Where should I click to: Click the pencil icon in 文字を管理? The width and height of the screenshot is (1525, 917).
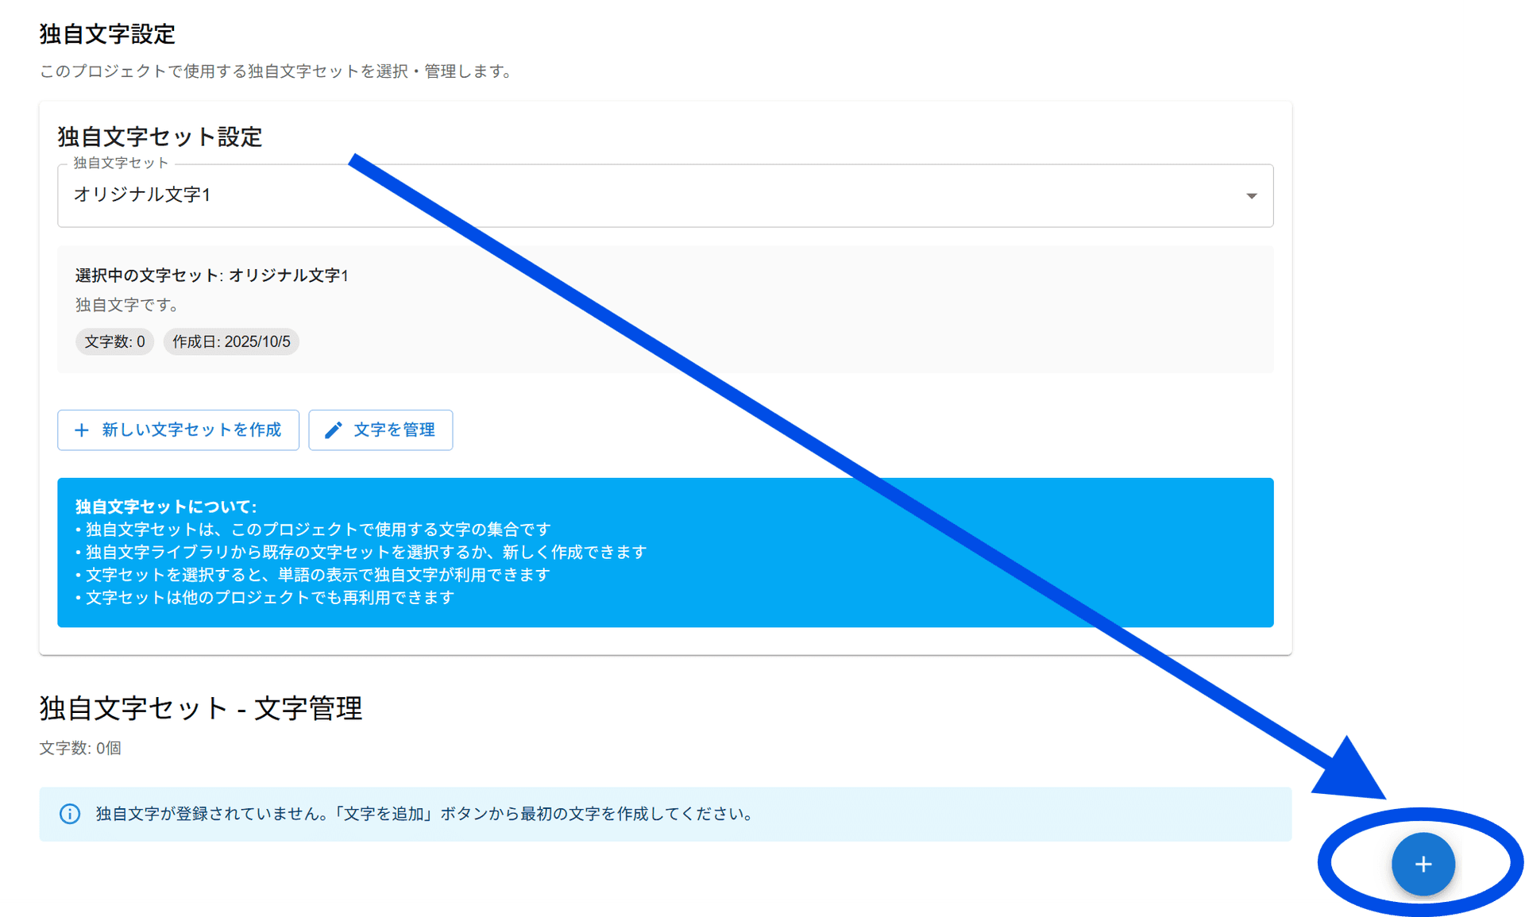pyautogui.click(x=334, y=430)
